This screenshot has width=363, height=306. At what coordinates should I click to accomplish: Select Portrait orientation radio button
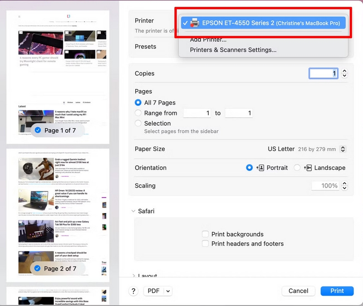pyautogui.click(x=249, y=168)
